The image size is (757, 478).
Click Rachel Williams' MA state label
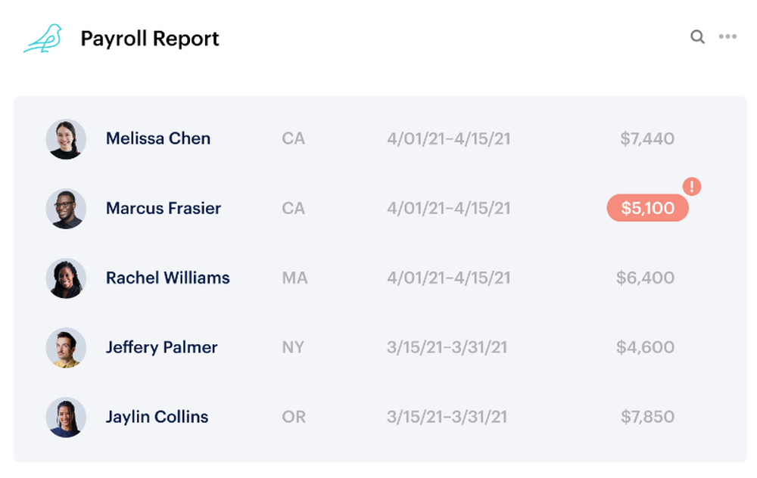tap(294, 278)
